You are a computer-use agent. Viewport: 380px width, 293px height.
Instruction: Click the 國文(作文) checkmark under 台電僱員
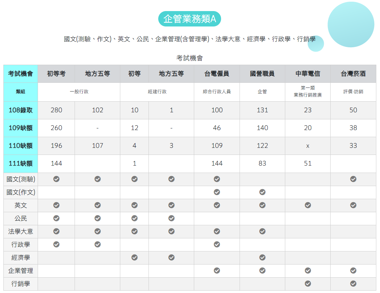[x=217, y=192]
